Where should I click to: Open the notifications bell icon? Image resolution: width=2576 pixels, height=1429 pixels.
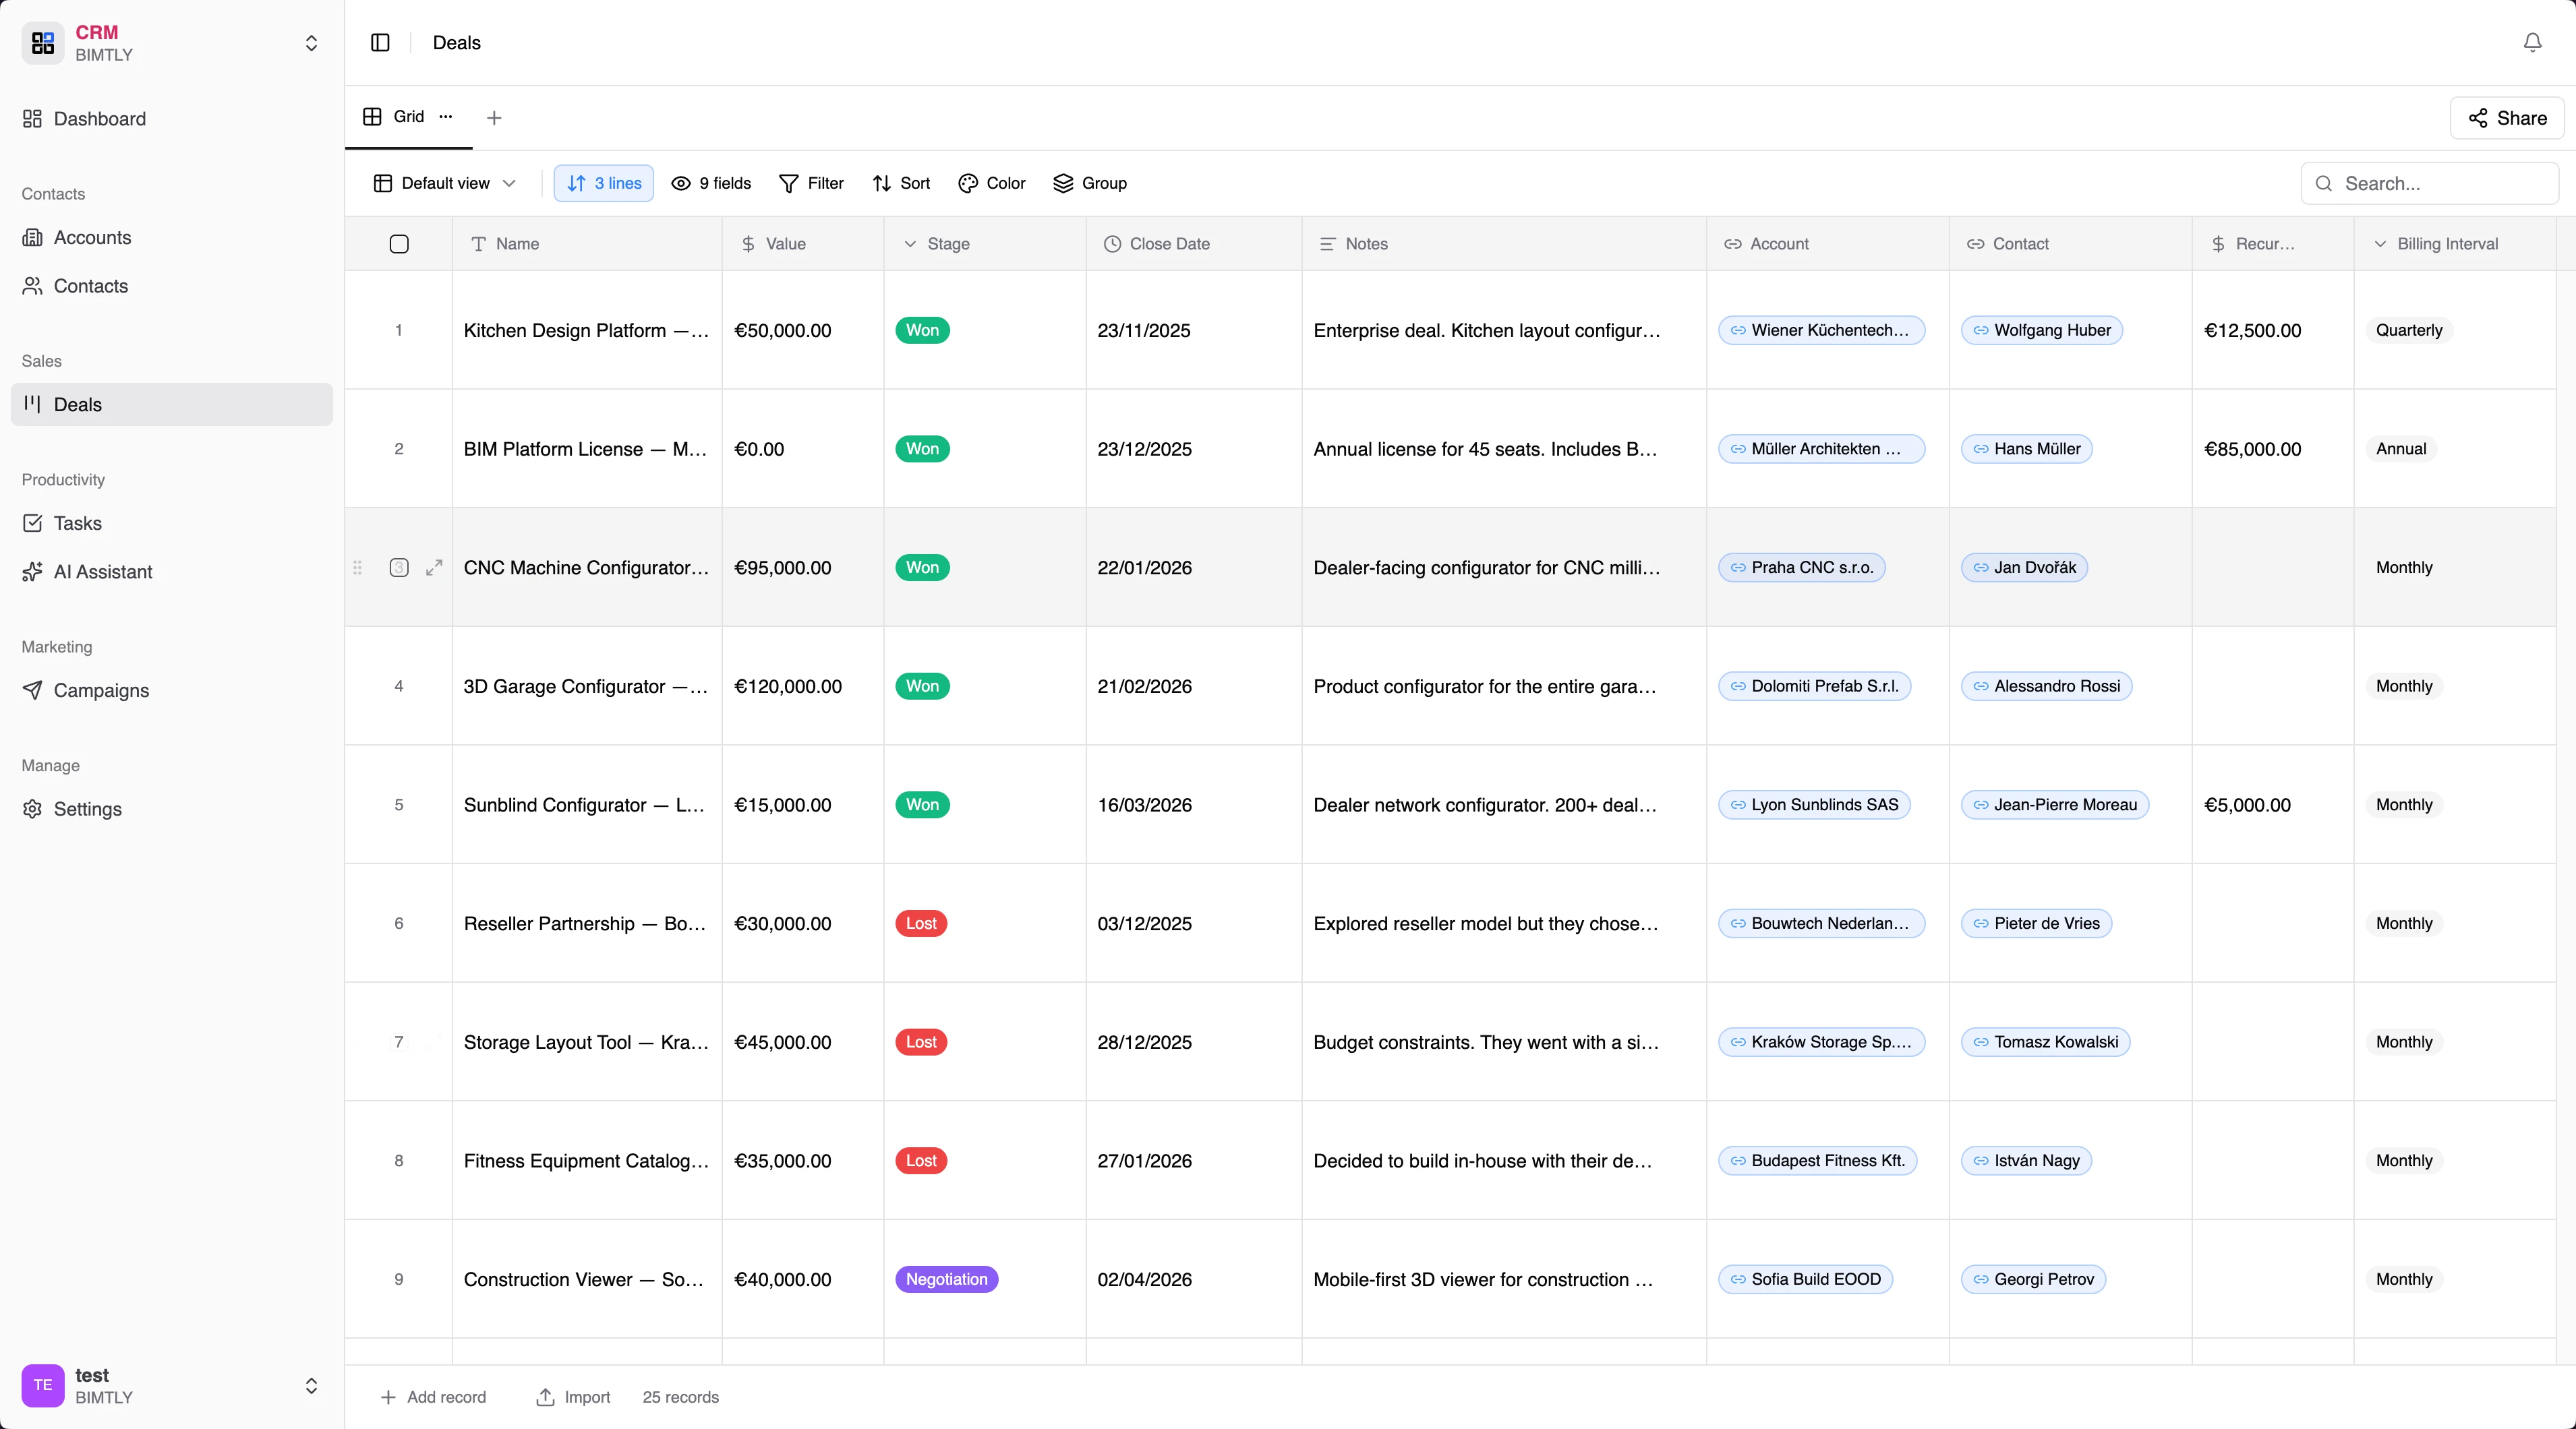point(2531,43)
